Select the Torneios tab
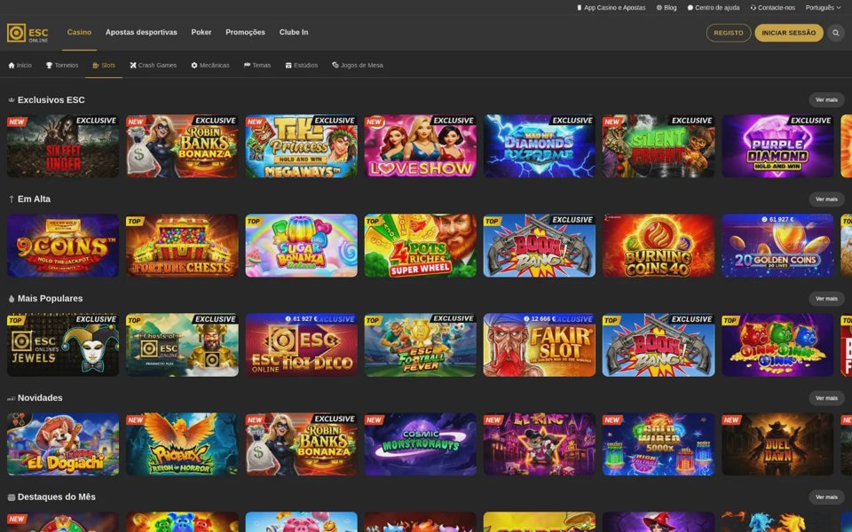 62,65
